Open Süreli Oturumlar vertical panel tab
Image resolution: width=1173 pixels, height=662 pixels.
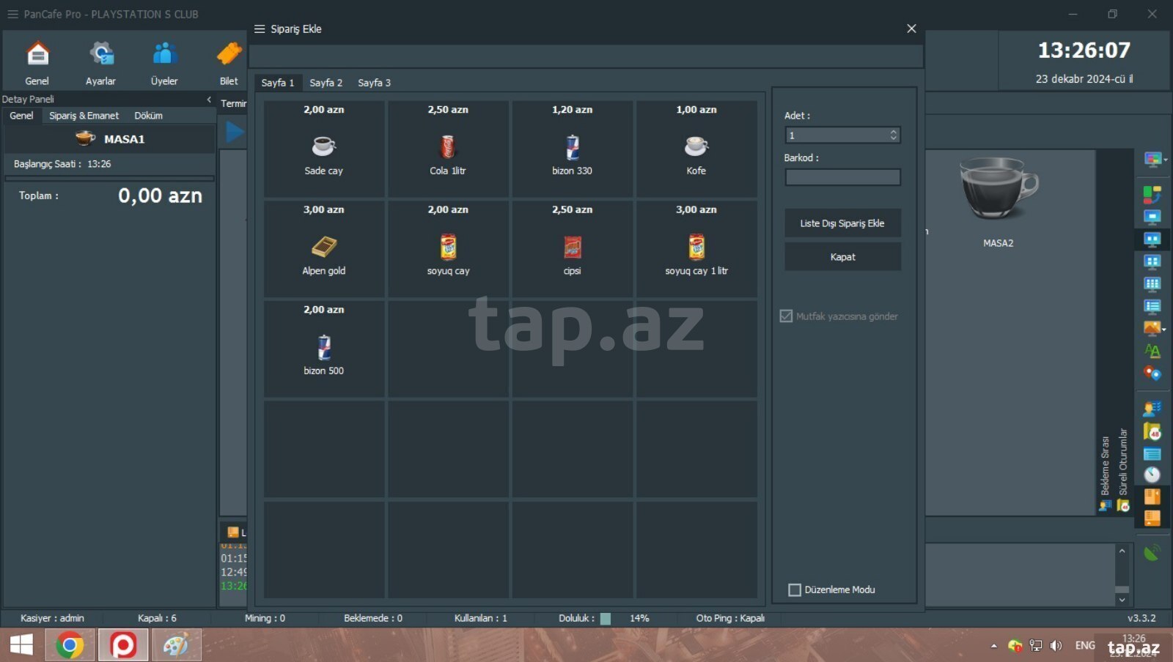coord(1123,469)
